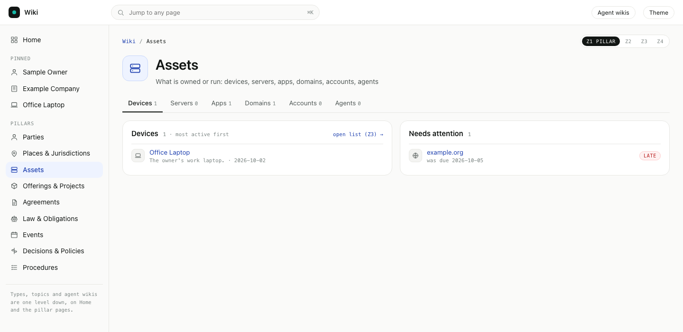
Task: Click the Procedures checklist icon
Action: (x=14, y=267)
